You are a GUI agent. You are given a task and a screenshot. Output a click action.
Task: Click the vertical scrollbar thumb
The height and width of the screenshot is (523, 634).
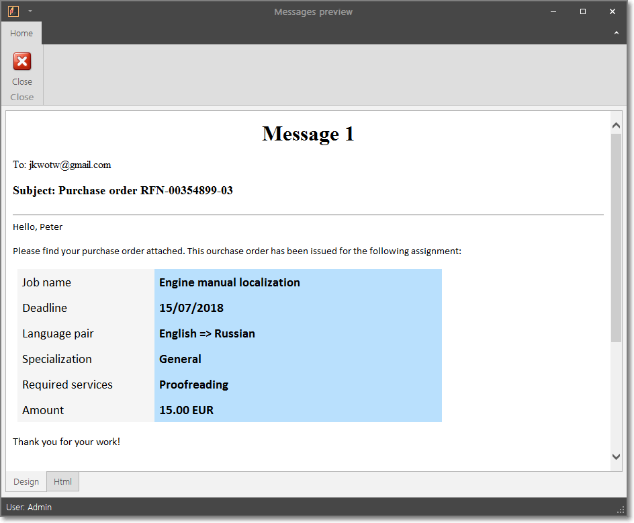pyautogui.click(x=616, y=238)
